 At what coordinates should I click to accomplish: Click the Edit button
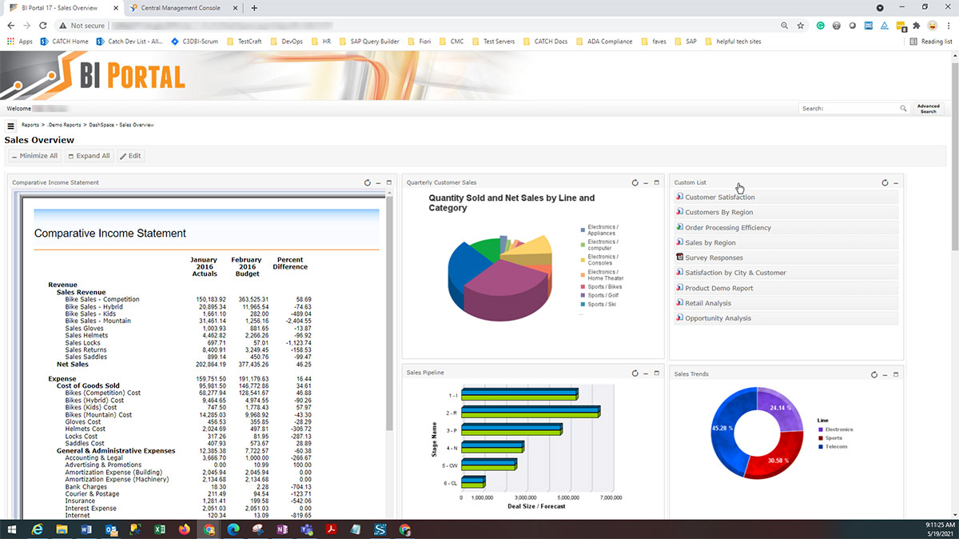click(130, 155)
